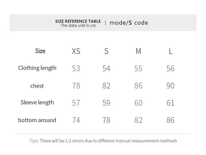This screenshot has height=155, width=206.
Task: Click the L chest value 90
Action: coord(170,86)
